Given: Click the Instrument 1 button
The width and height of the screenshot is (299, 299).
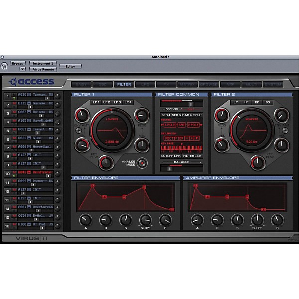Looking at the screenshot, I should 43,63.
